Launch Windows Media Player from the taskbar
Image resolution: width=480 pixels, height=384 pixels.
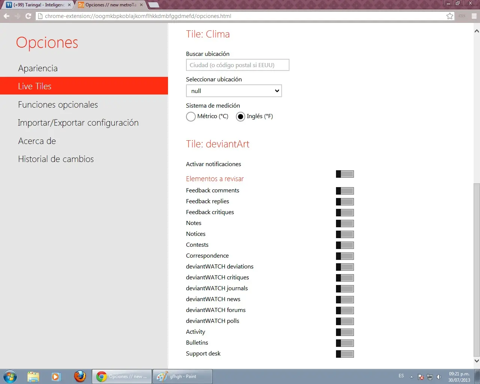pos(56,376)
